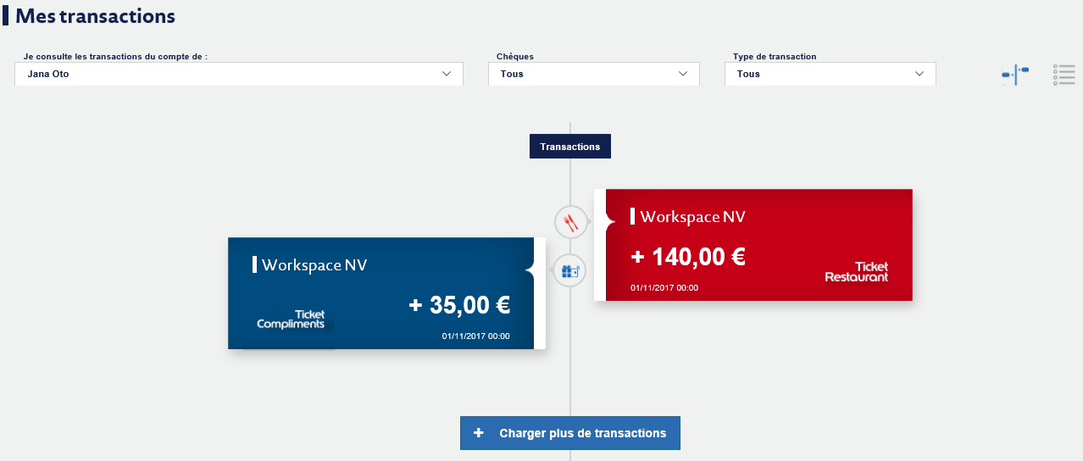Viewport: 1083px width, 461px height.
Task: Load more with Charger plus de transactions
Action: (x=570, y=433)
